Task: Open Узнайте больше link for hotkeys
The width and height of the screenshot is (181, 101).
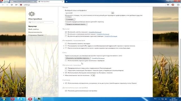Action: coord(111,36)
